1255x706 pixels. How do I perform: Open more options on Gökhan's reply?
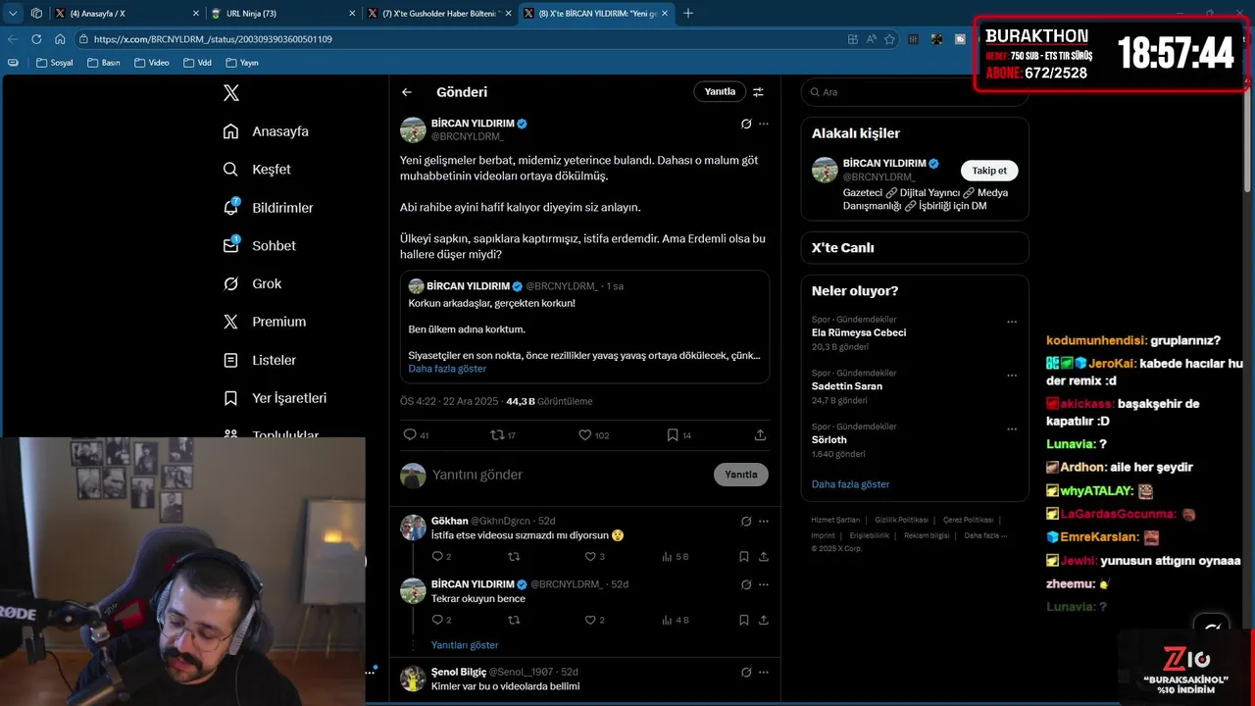pyautogui.click(x=764, y=522)
